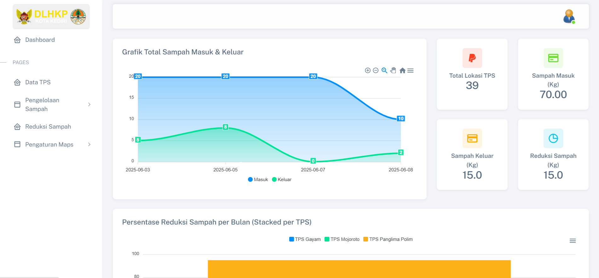Viewport: 599px width, 278px height.
Task: Toggle the Masuk series legend
Action: click(258, 180)
